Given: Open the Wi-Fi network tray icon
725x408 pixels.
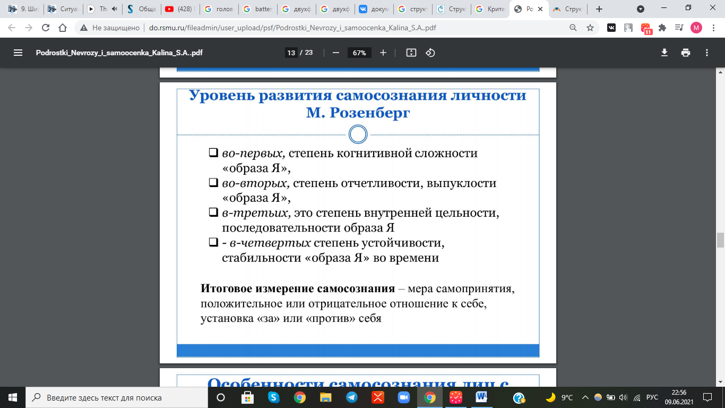Looking at the screenshot, I should pos(636,397).
